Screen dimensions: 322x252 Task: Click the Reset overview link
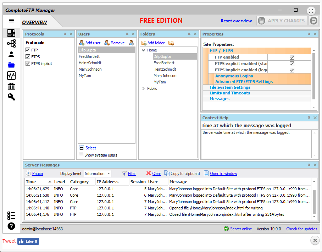[236, 21]
